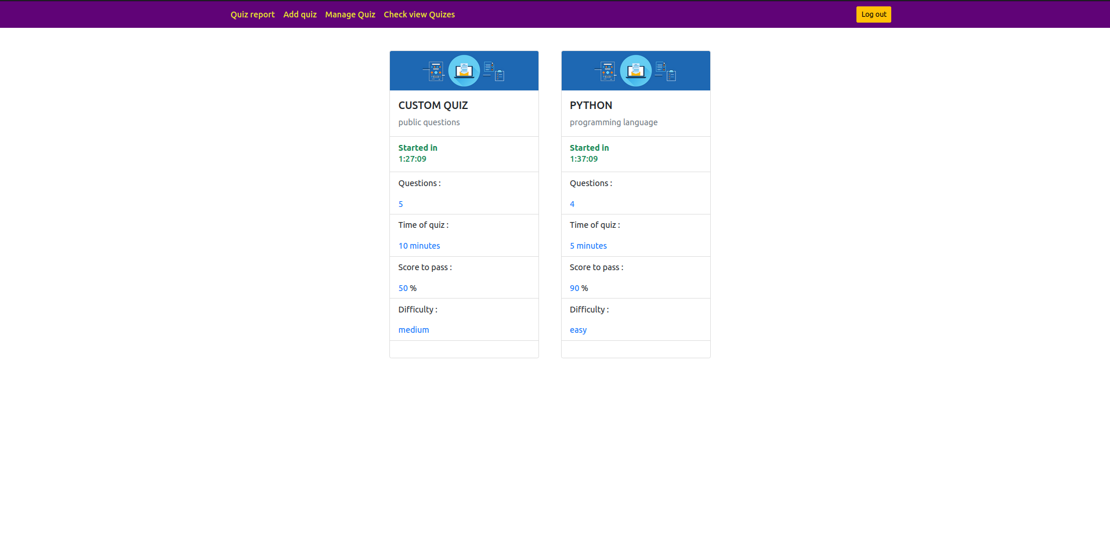Viewport: 1110px width, 560px height.
Task: Click the 1:37:09 countdown timer on PYTHON
Action: point(584,158)
